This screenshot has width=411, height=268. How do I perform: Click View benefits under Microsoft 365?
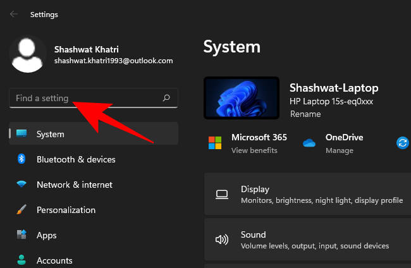point(254,150)
